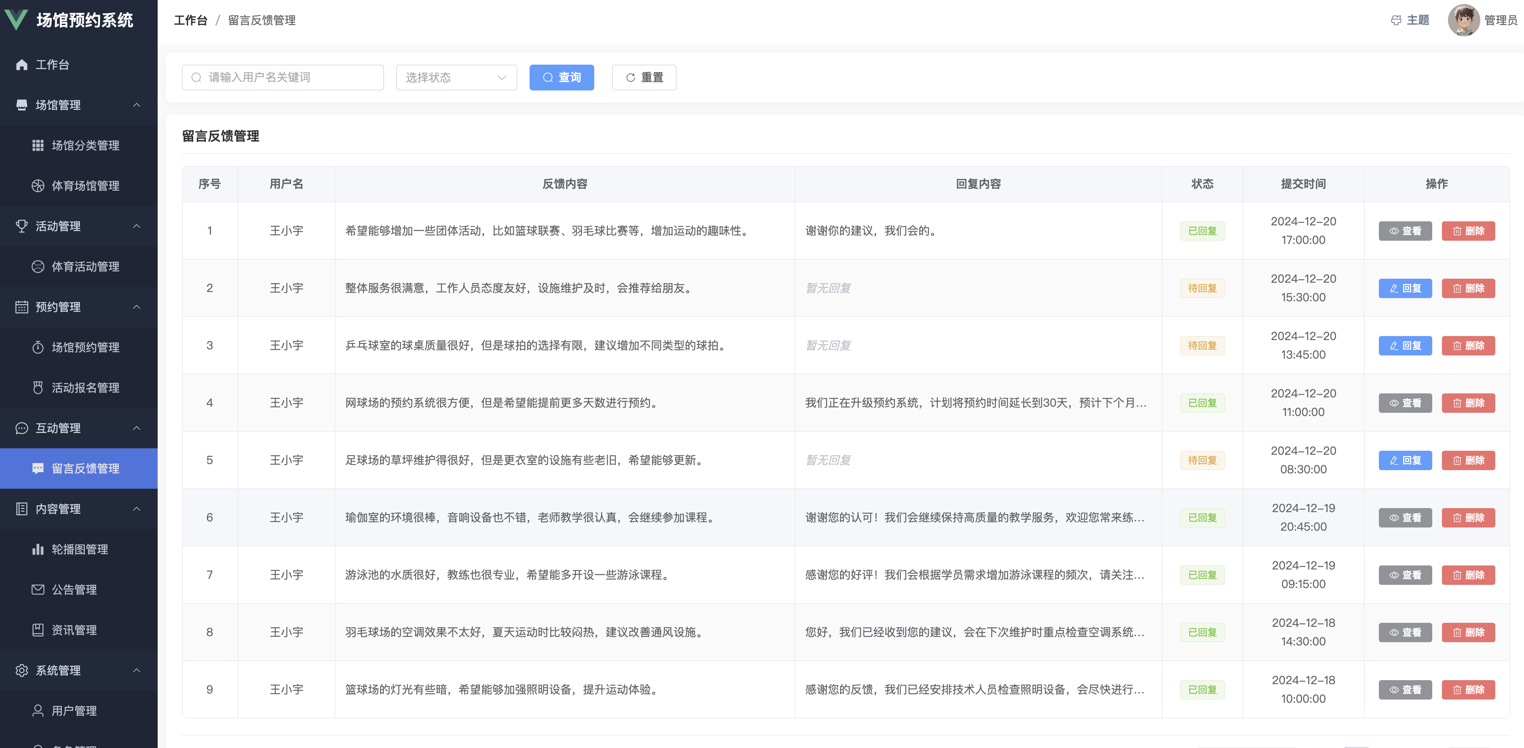
Task: Open 体育场馆管理 sidebar item
Action: (x=85, y=186)
